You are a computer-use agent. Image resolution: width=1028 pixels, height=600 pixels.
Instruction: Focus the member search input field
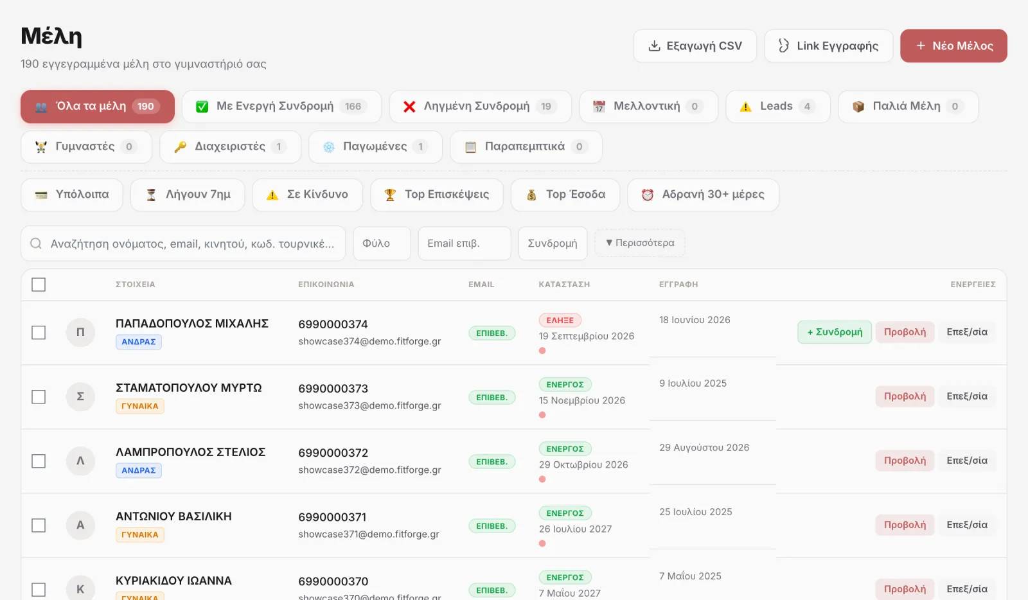click(183, 243)
